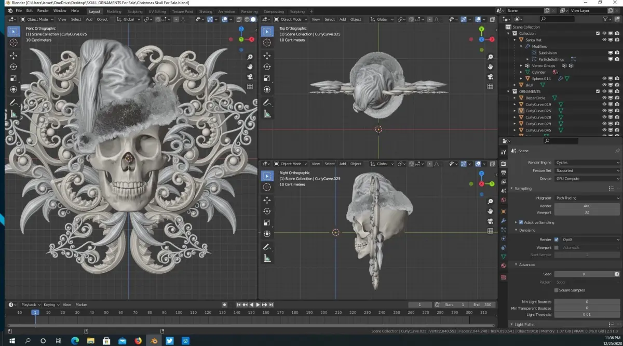Hide the skull object using its eye icon
The width and height of the screenshot is (623, 346).
tap(604, 85)
